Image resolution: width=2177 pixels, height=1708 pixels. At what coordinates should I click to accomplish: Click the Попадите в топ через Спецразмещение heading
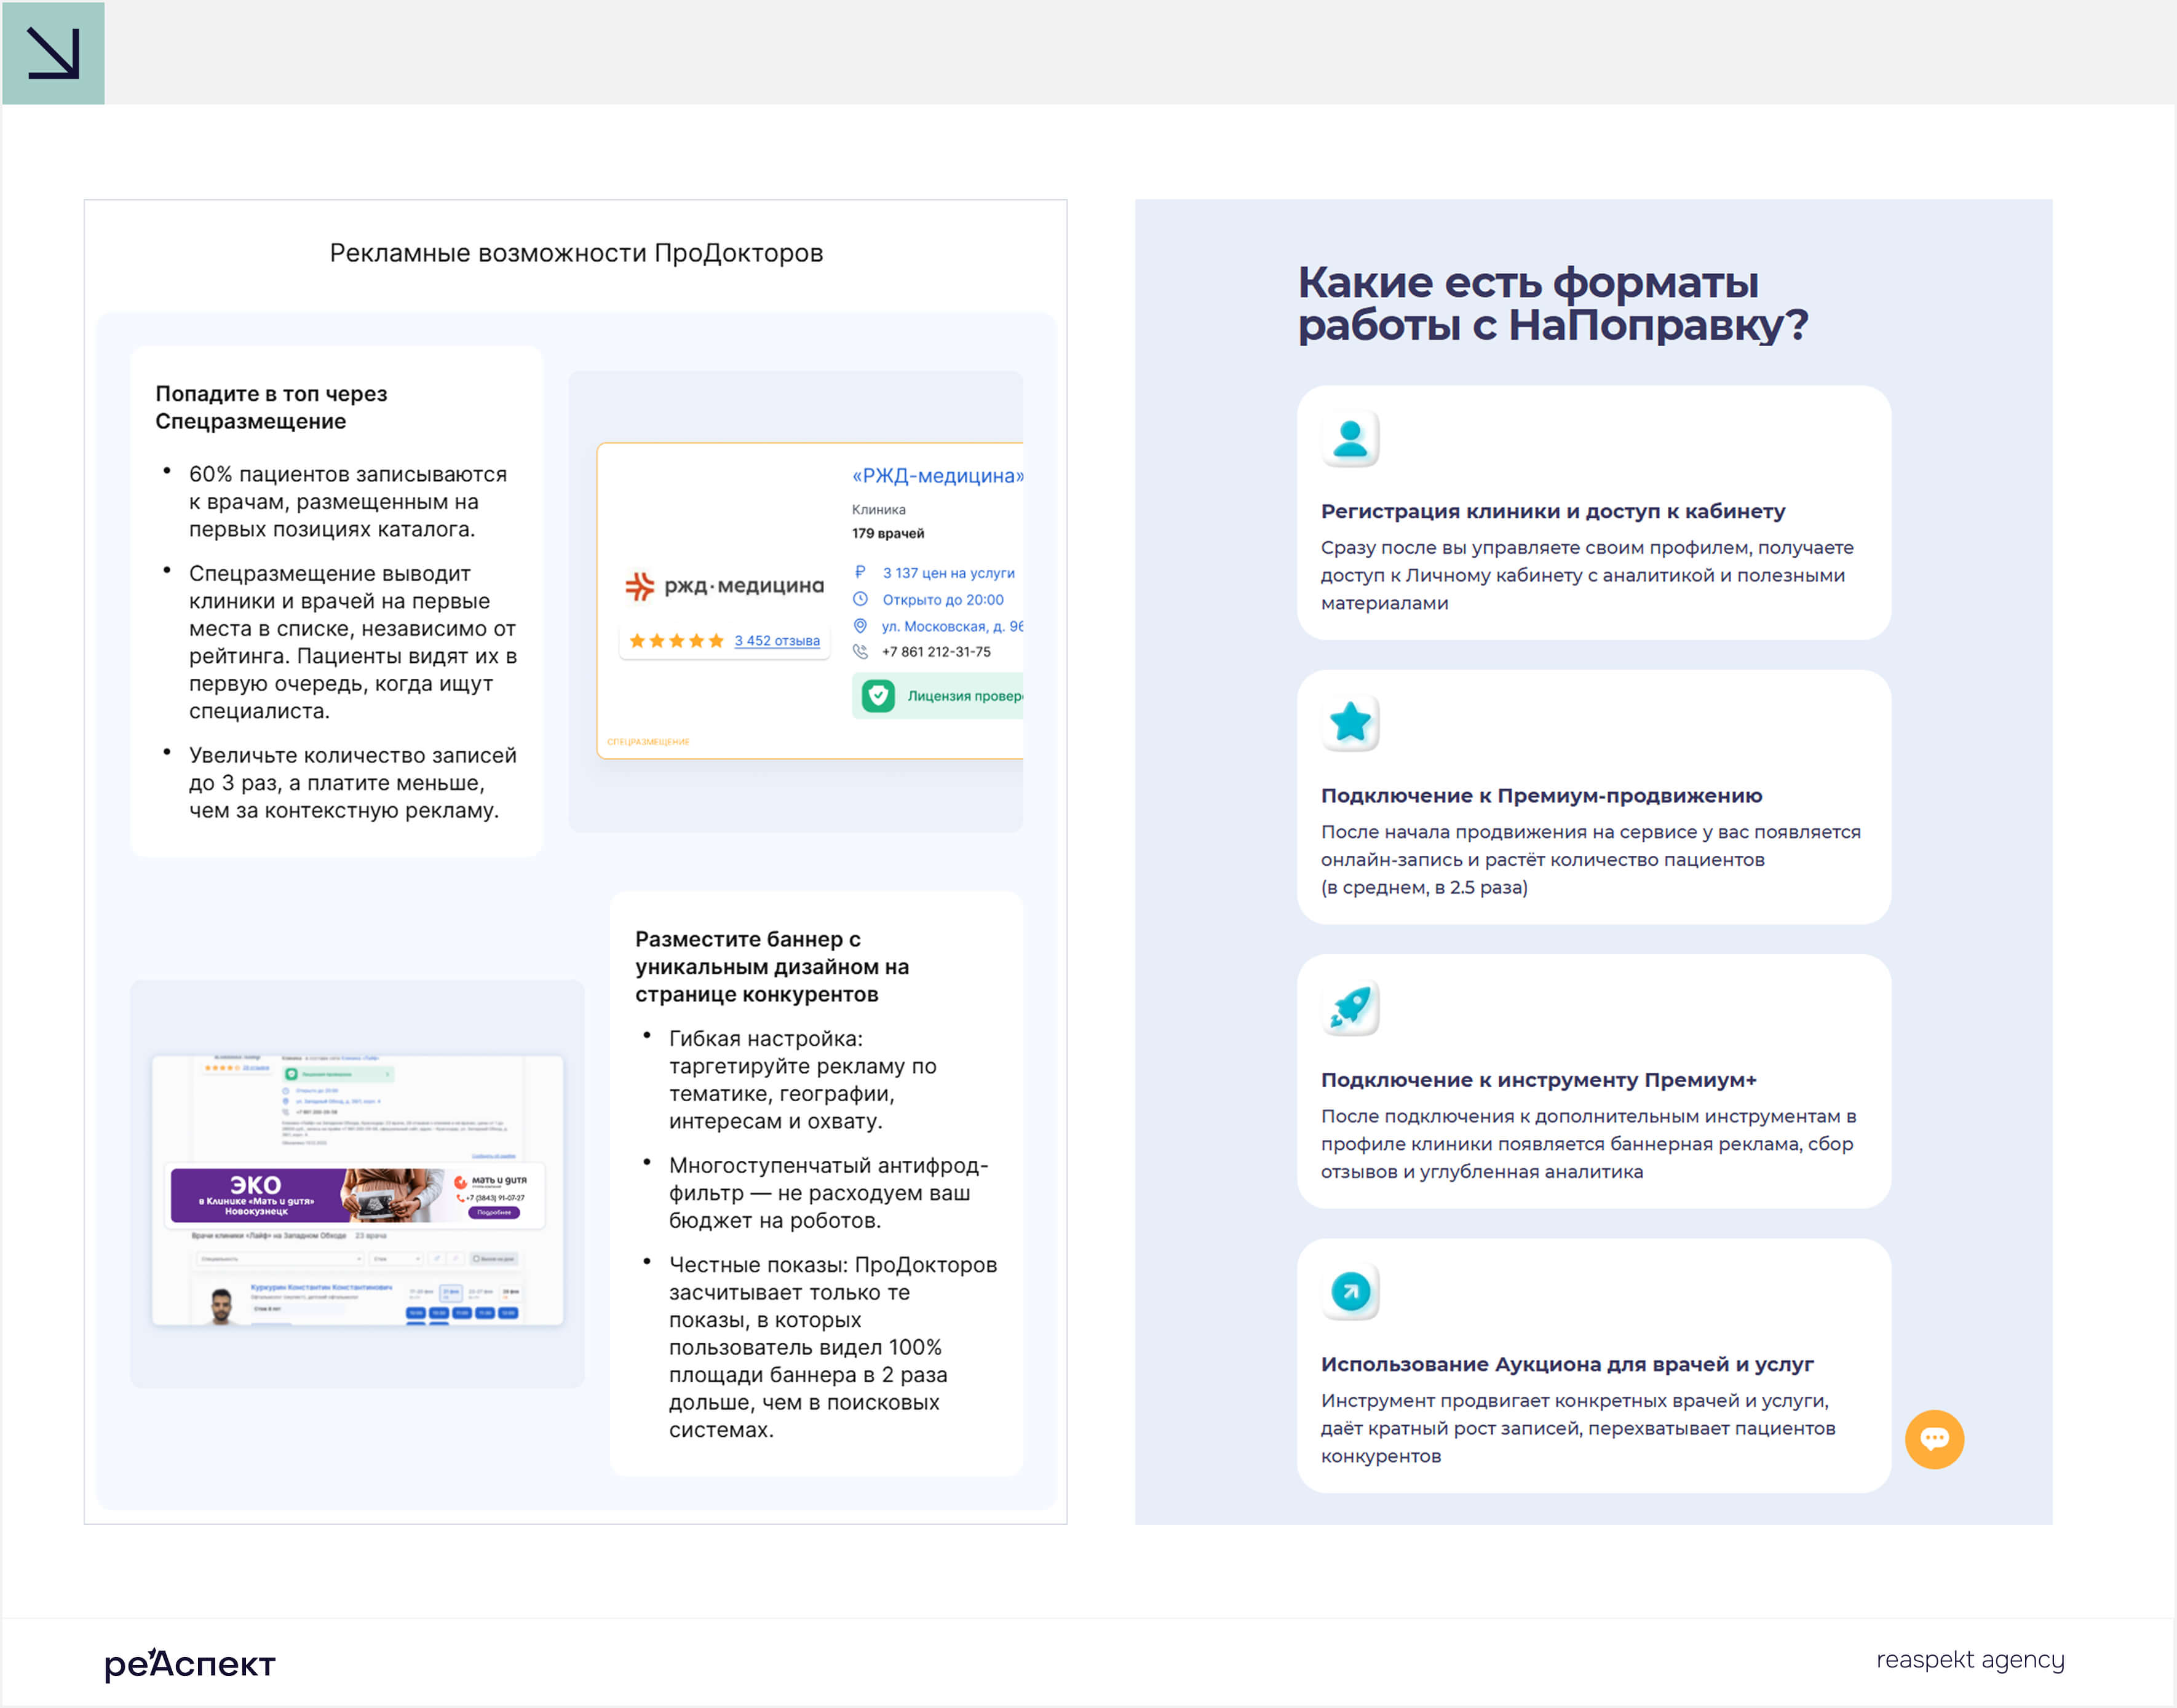pos(271,407)
